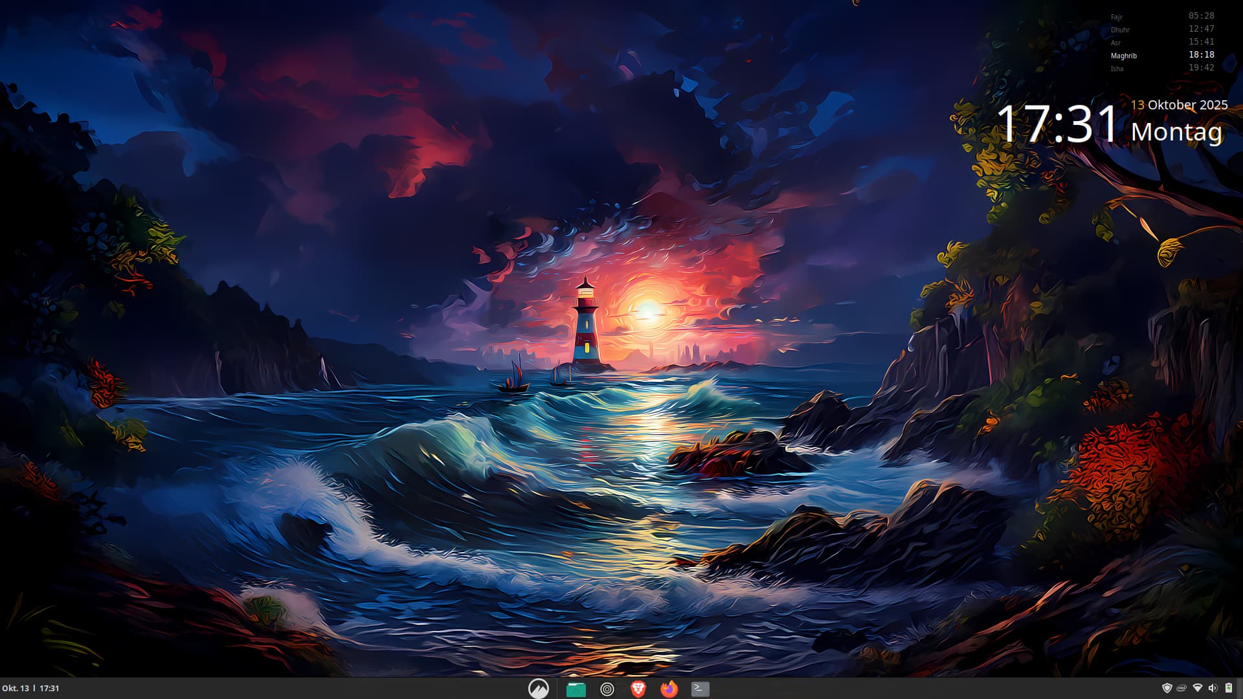Image resolution: width=1243 pixels, height=699 pixels.
Task: Click the Intel graphics tray icon
Action: tap(1181, 688)
